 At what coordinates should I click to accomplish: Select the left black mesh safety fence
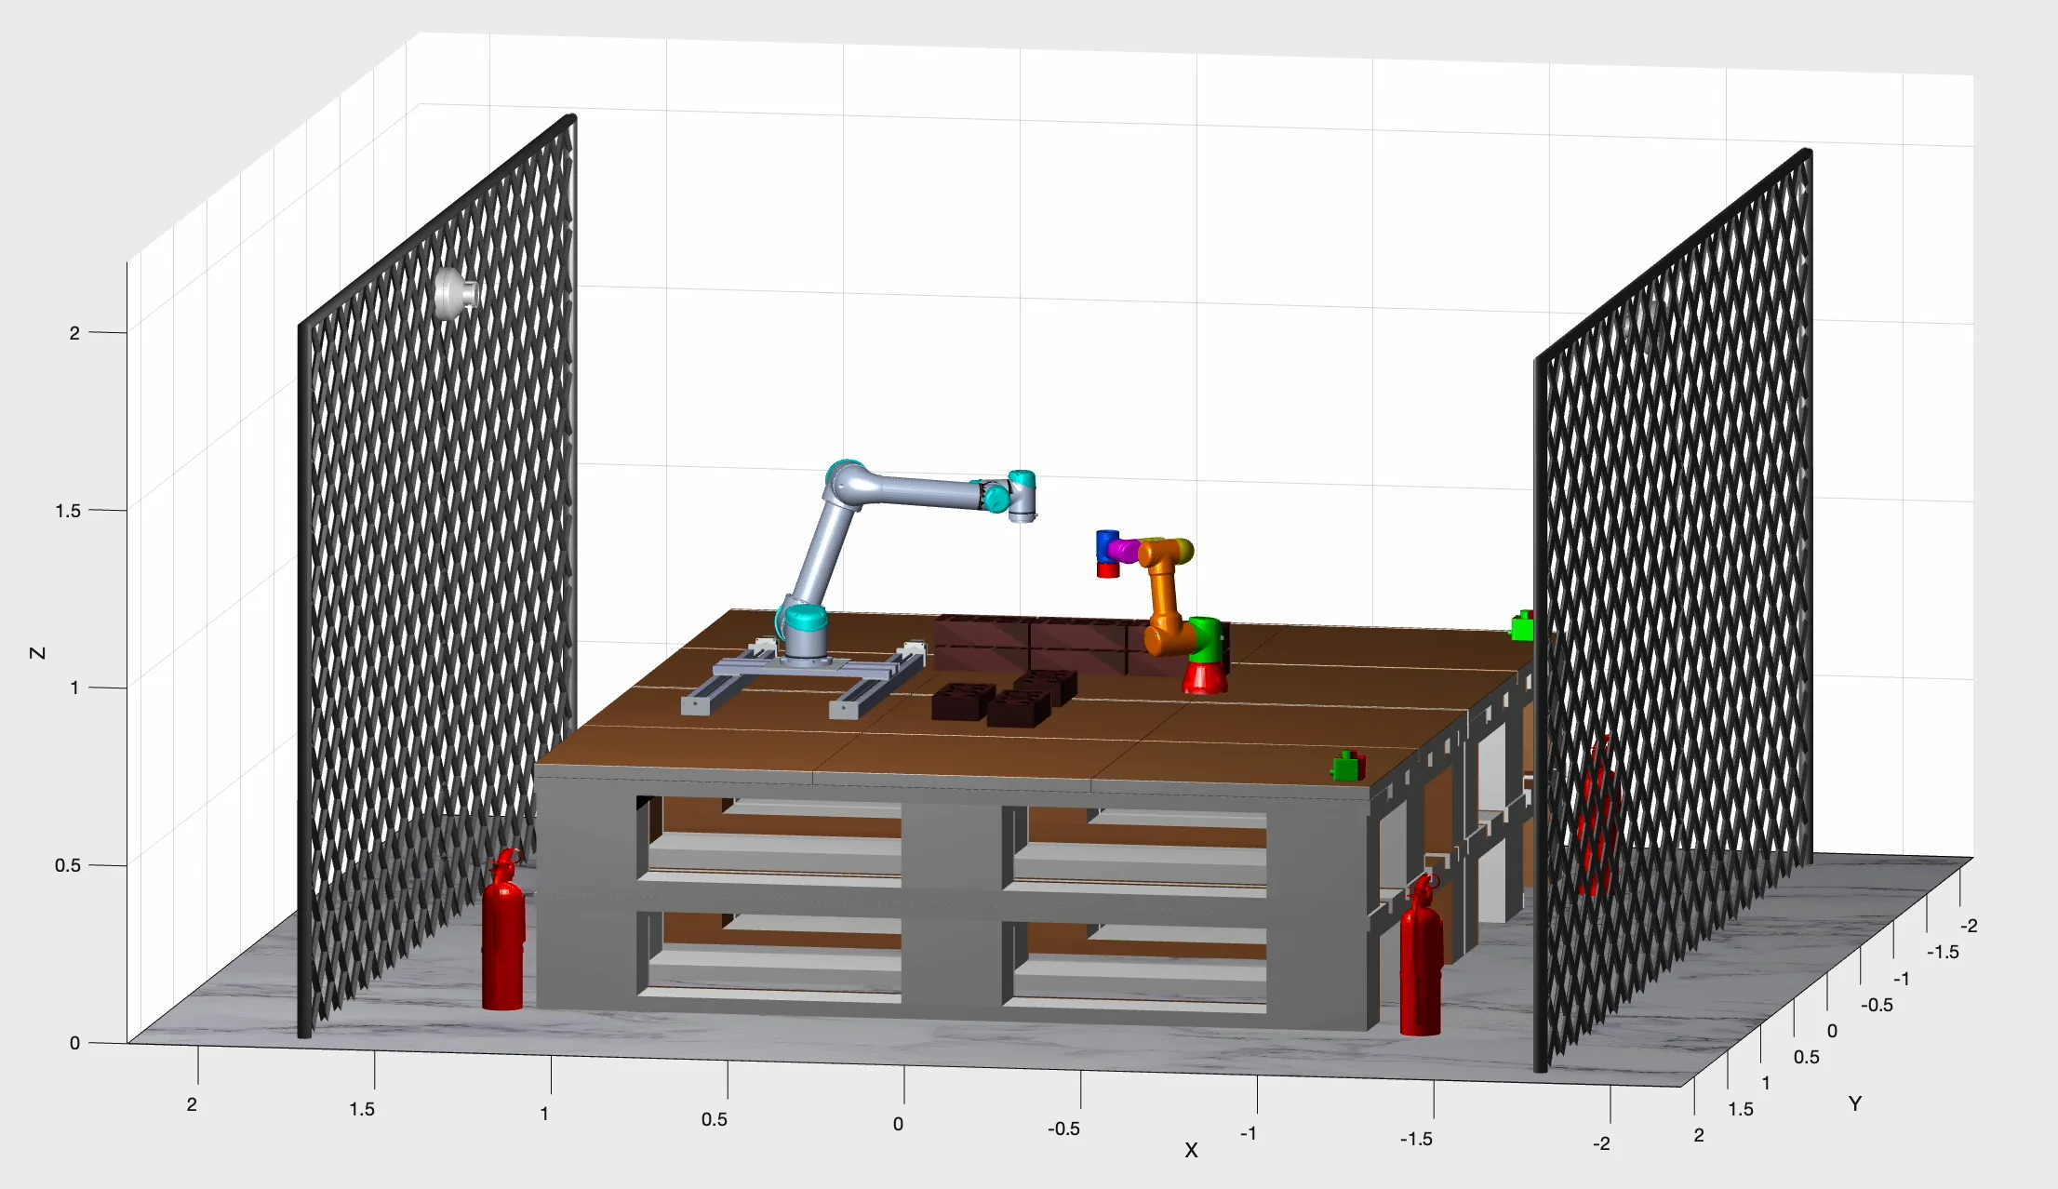tap(437, 575)
